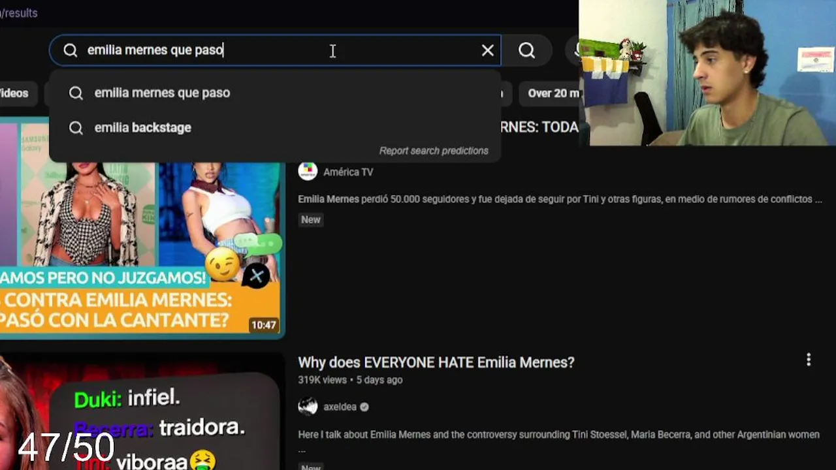The image size is (836, 470).
Task: Open video 'Why does EVERYONE HATE Emilia Mernes?'
Action: click(x=436, y=362)
